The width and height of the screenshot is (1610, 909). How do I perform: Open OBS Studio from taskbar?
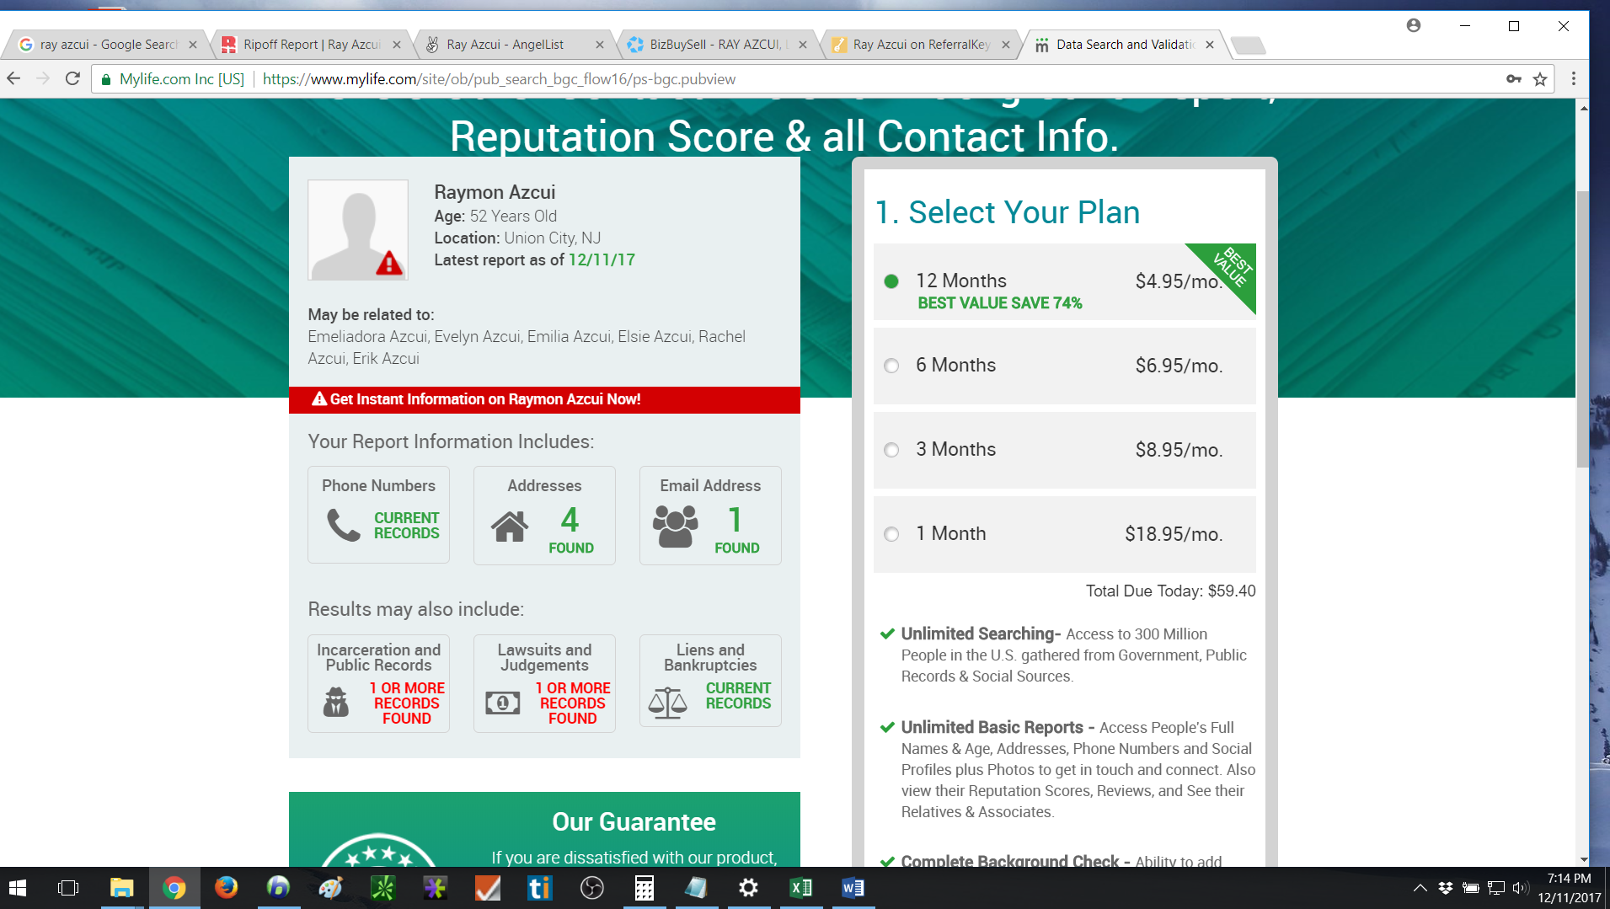point(591,888)
